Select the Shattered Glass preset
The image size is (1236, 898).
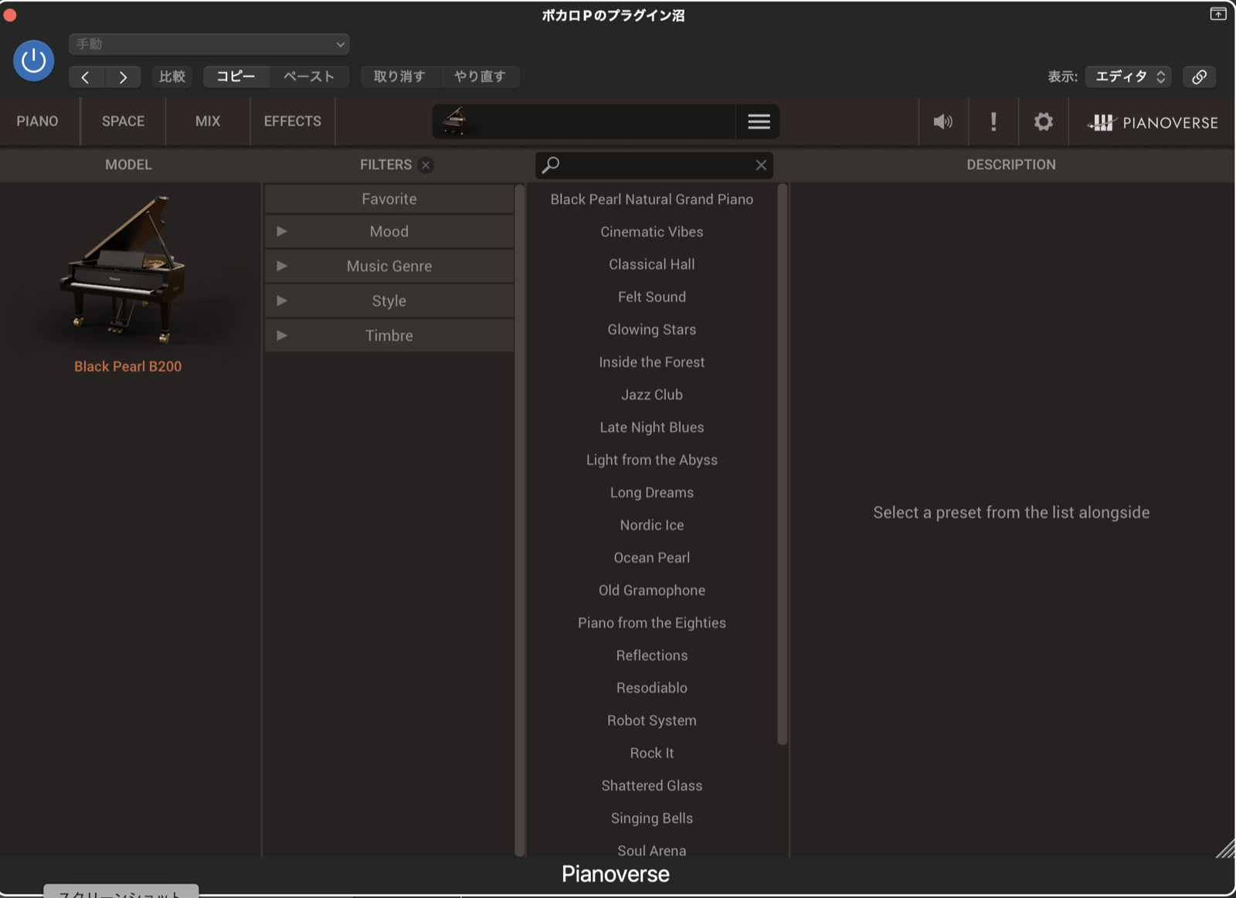[652, 785]
